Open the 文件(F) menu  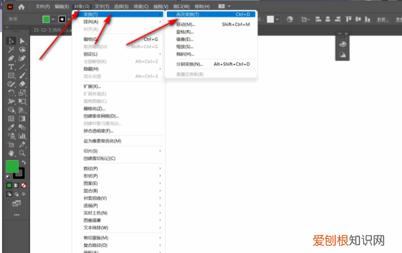[x=43, y=7]
